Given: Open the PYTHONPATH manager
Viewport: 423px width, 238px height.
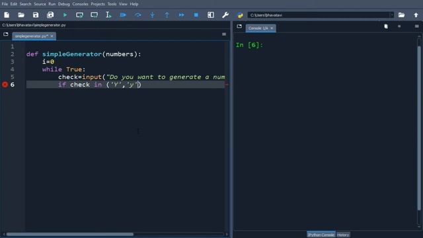Looking at the screenshot, I should (x=240, y=15).
